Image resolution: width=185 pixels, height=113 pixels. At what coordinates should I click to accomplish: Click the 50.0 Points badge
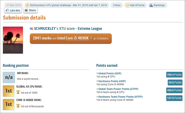coord(175,83)
